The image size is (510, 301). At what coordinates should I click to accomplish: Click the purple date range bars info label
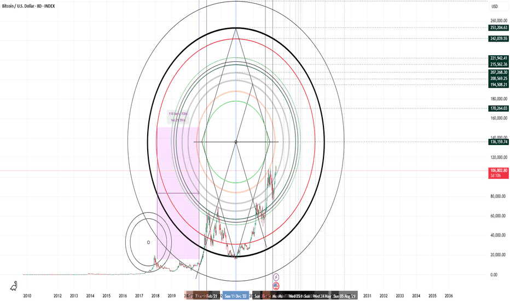(x=178, y=117)
